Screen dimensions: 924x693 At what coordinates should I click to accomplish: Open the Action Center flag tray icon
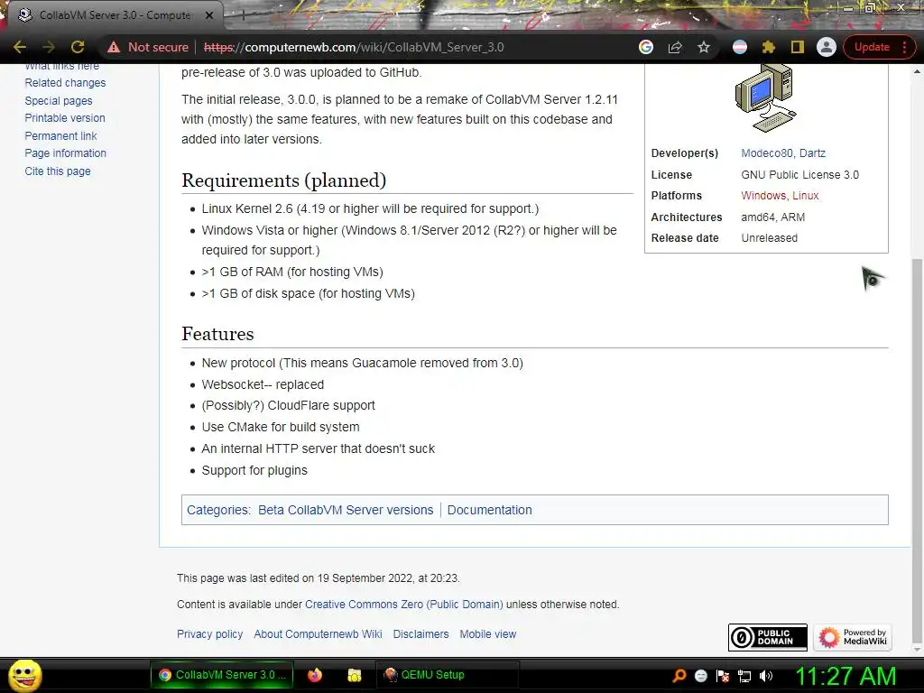723,676
